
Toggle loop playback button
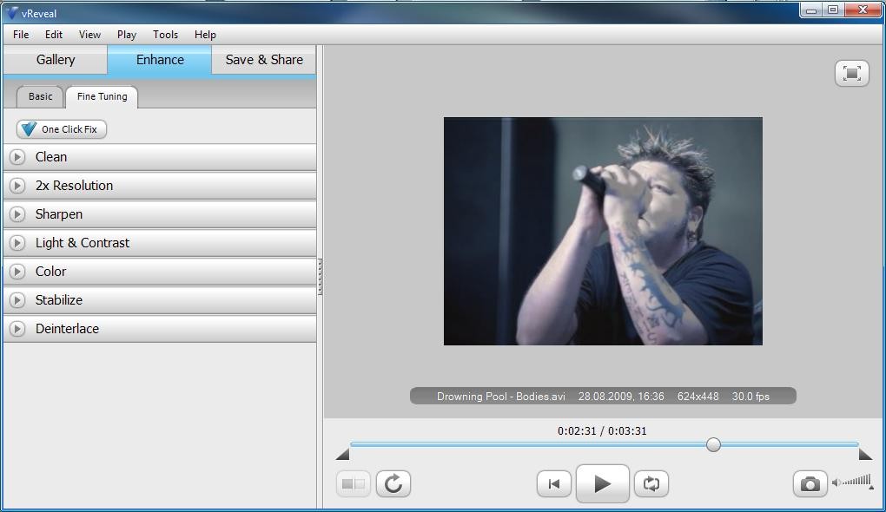651,483
